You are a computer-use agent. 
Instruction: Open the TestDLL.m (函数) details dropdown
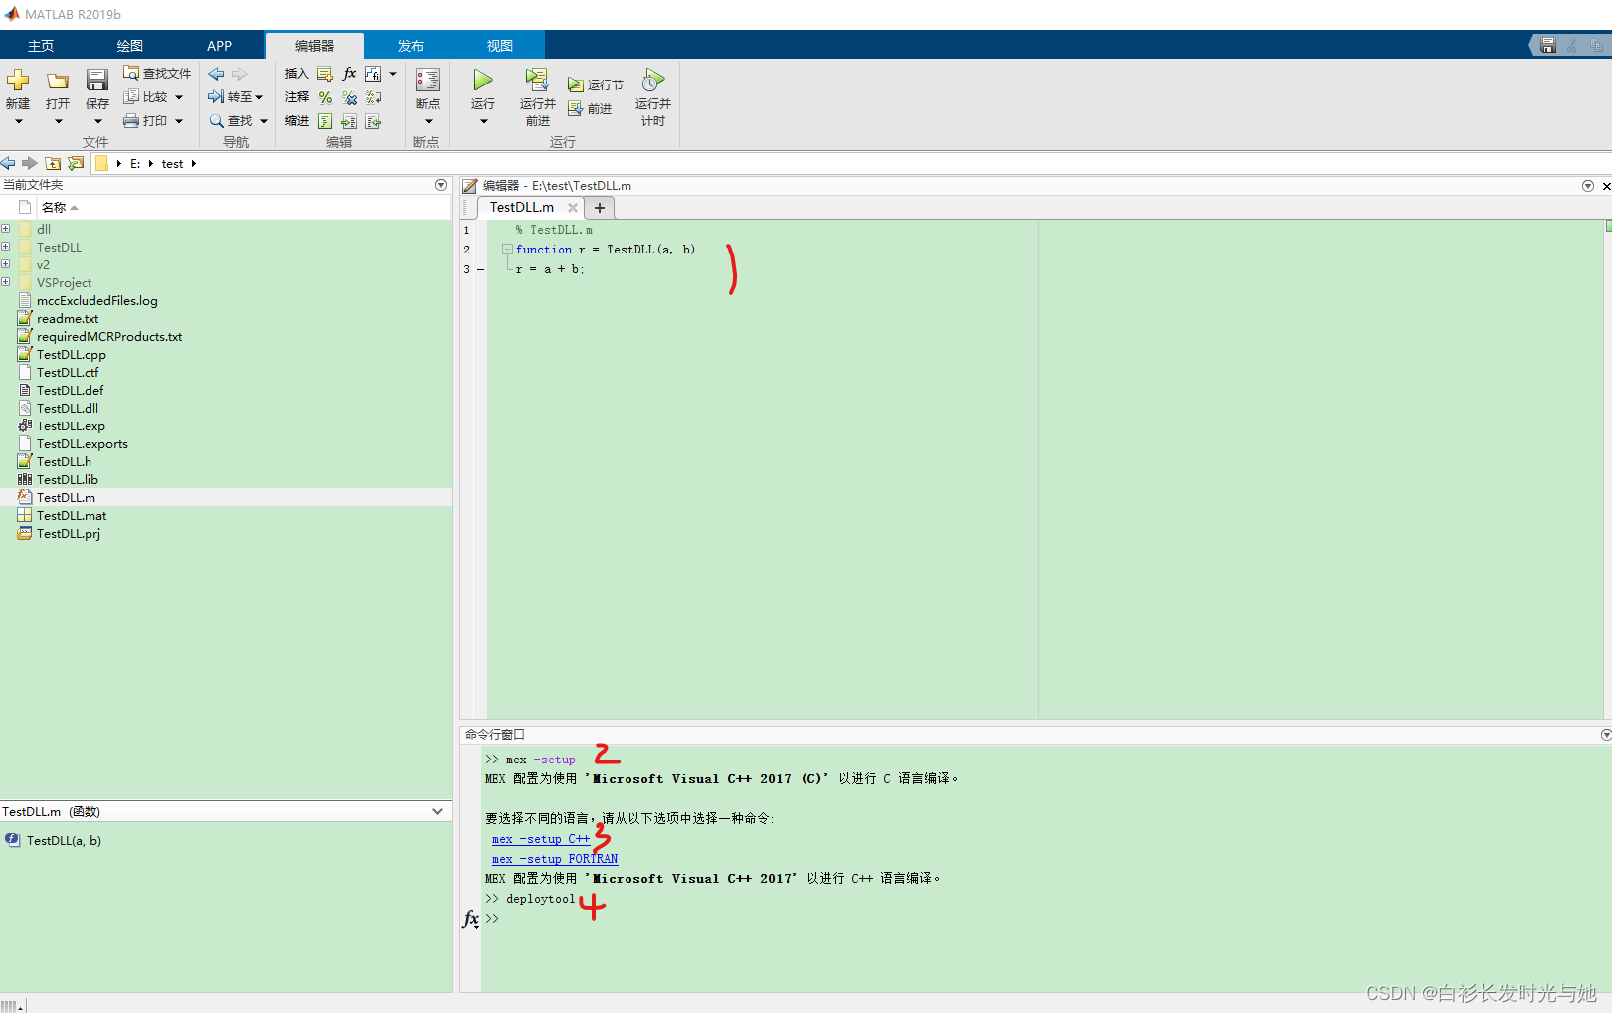(437, 812)
